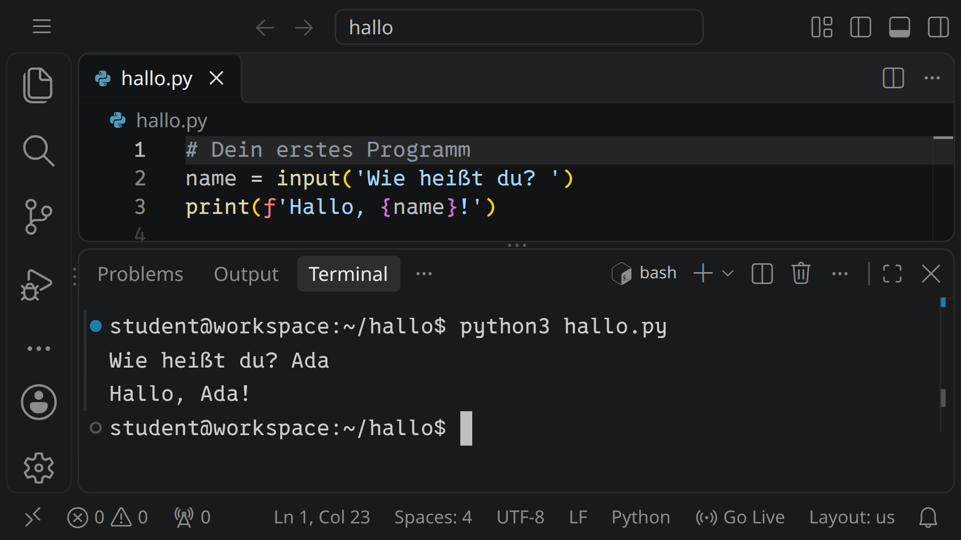Go forward in navigation history
Screen dimensions: 961x540
click(304, 28)
